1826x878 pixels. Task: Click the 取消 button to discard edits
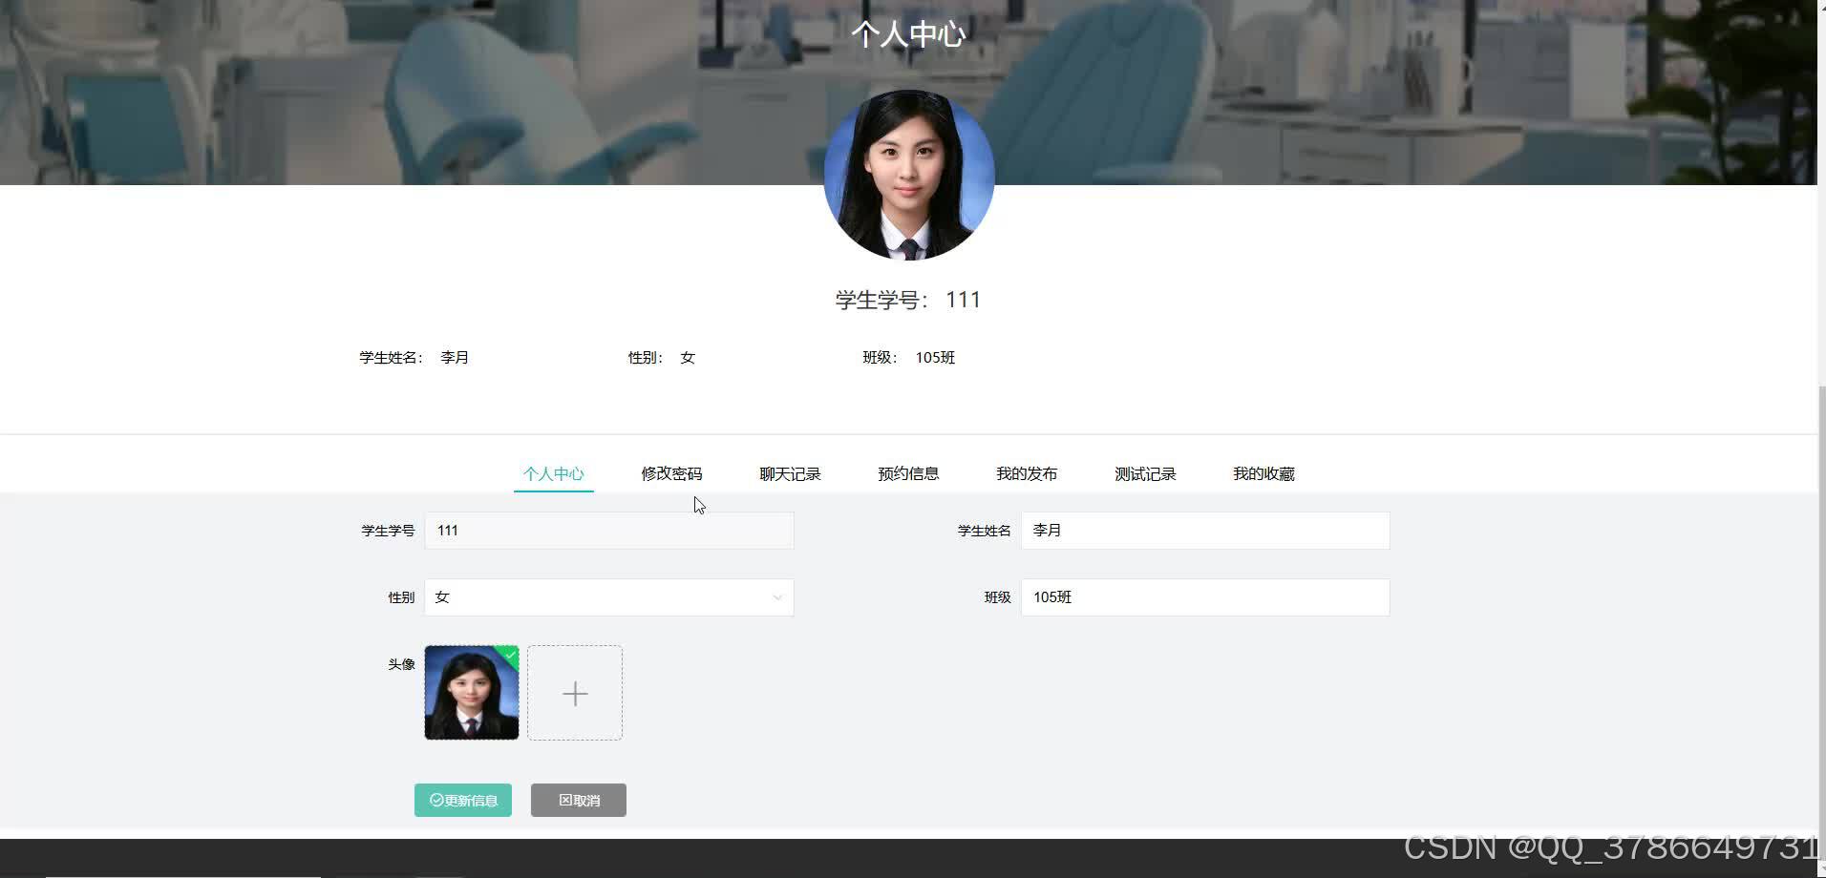click(578, 800)
